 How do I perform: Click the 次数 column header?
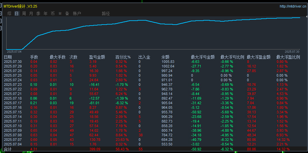[x=73, y=57]
